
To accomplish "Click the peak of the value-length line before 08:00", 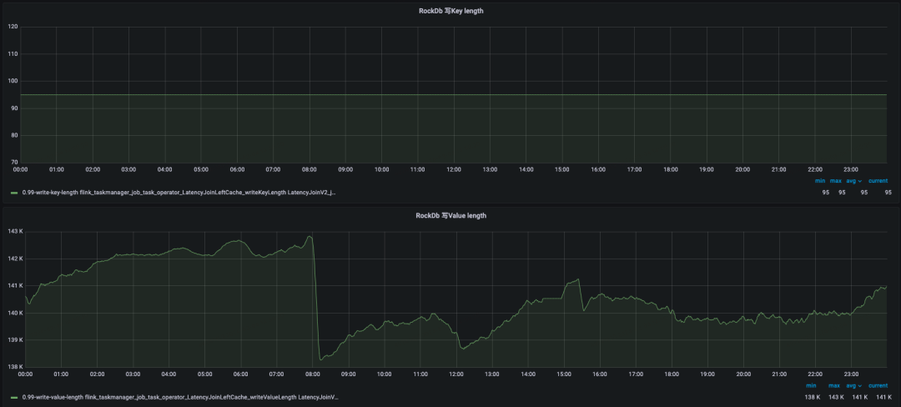I will click(x=310, y=236).
